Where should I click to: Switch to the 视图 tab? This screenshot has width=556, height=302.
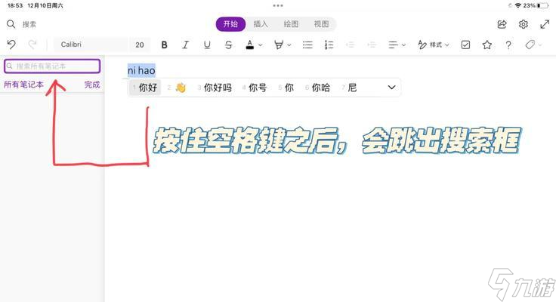321,24
